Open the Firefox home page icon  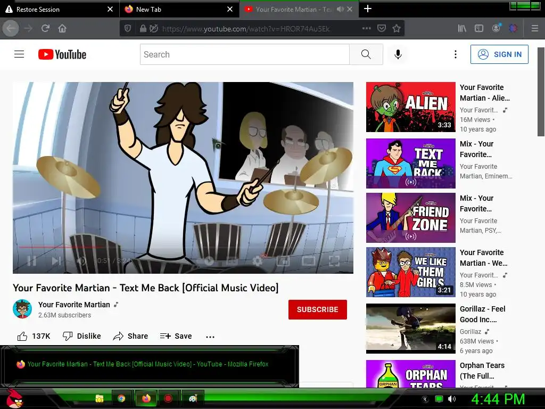point(62,28)
